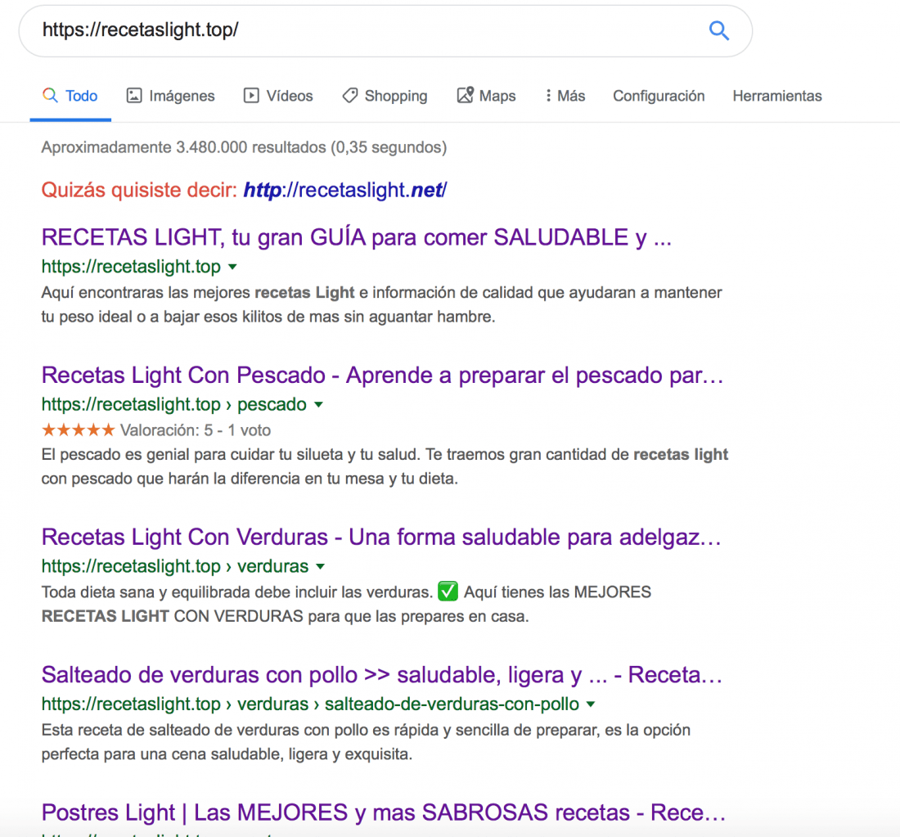This screenshot has height=837, width=900.
Task: Click green URL 'https://recetaslight.top › verduras › salteado-de-verduras-con-pollo'
Action: [310, 704]
